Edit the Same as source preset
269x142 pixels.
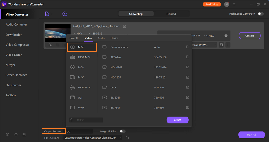pyautogui.click(x=188, y=47)
